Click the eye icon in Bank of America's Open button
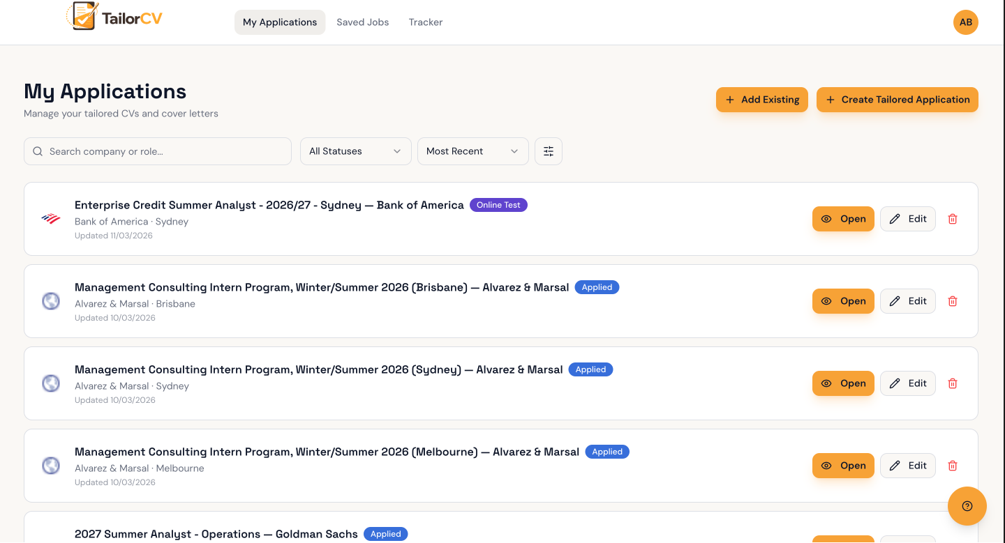Screen dimensions: 1005x543 click(x=826, y=218)
